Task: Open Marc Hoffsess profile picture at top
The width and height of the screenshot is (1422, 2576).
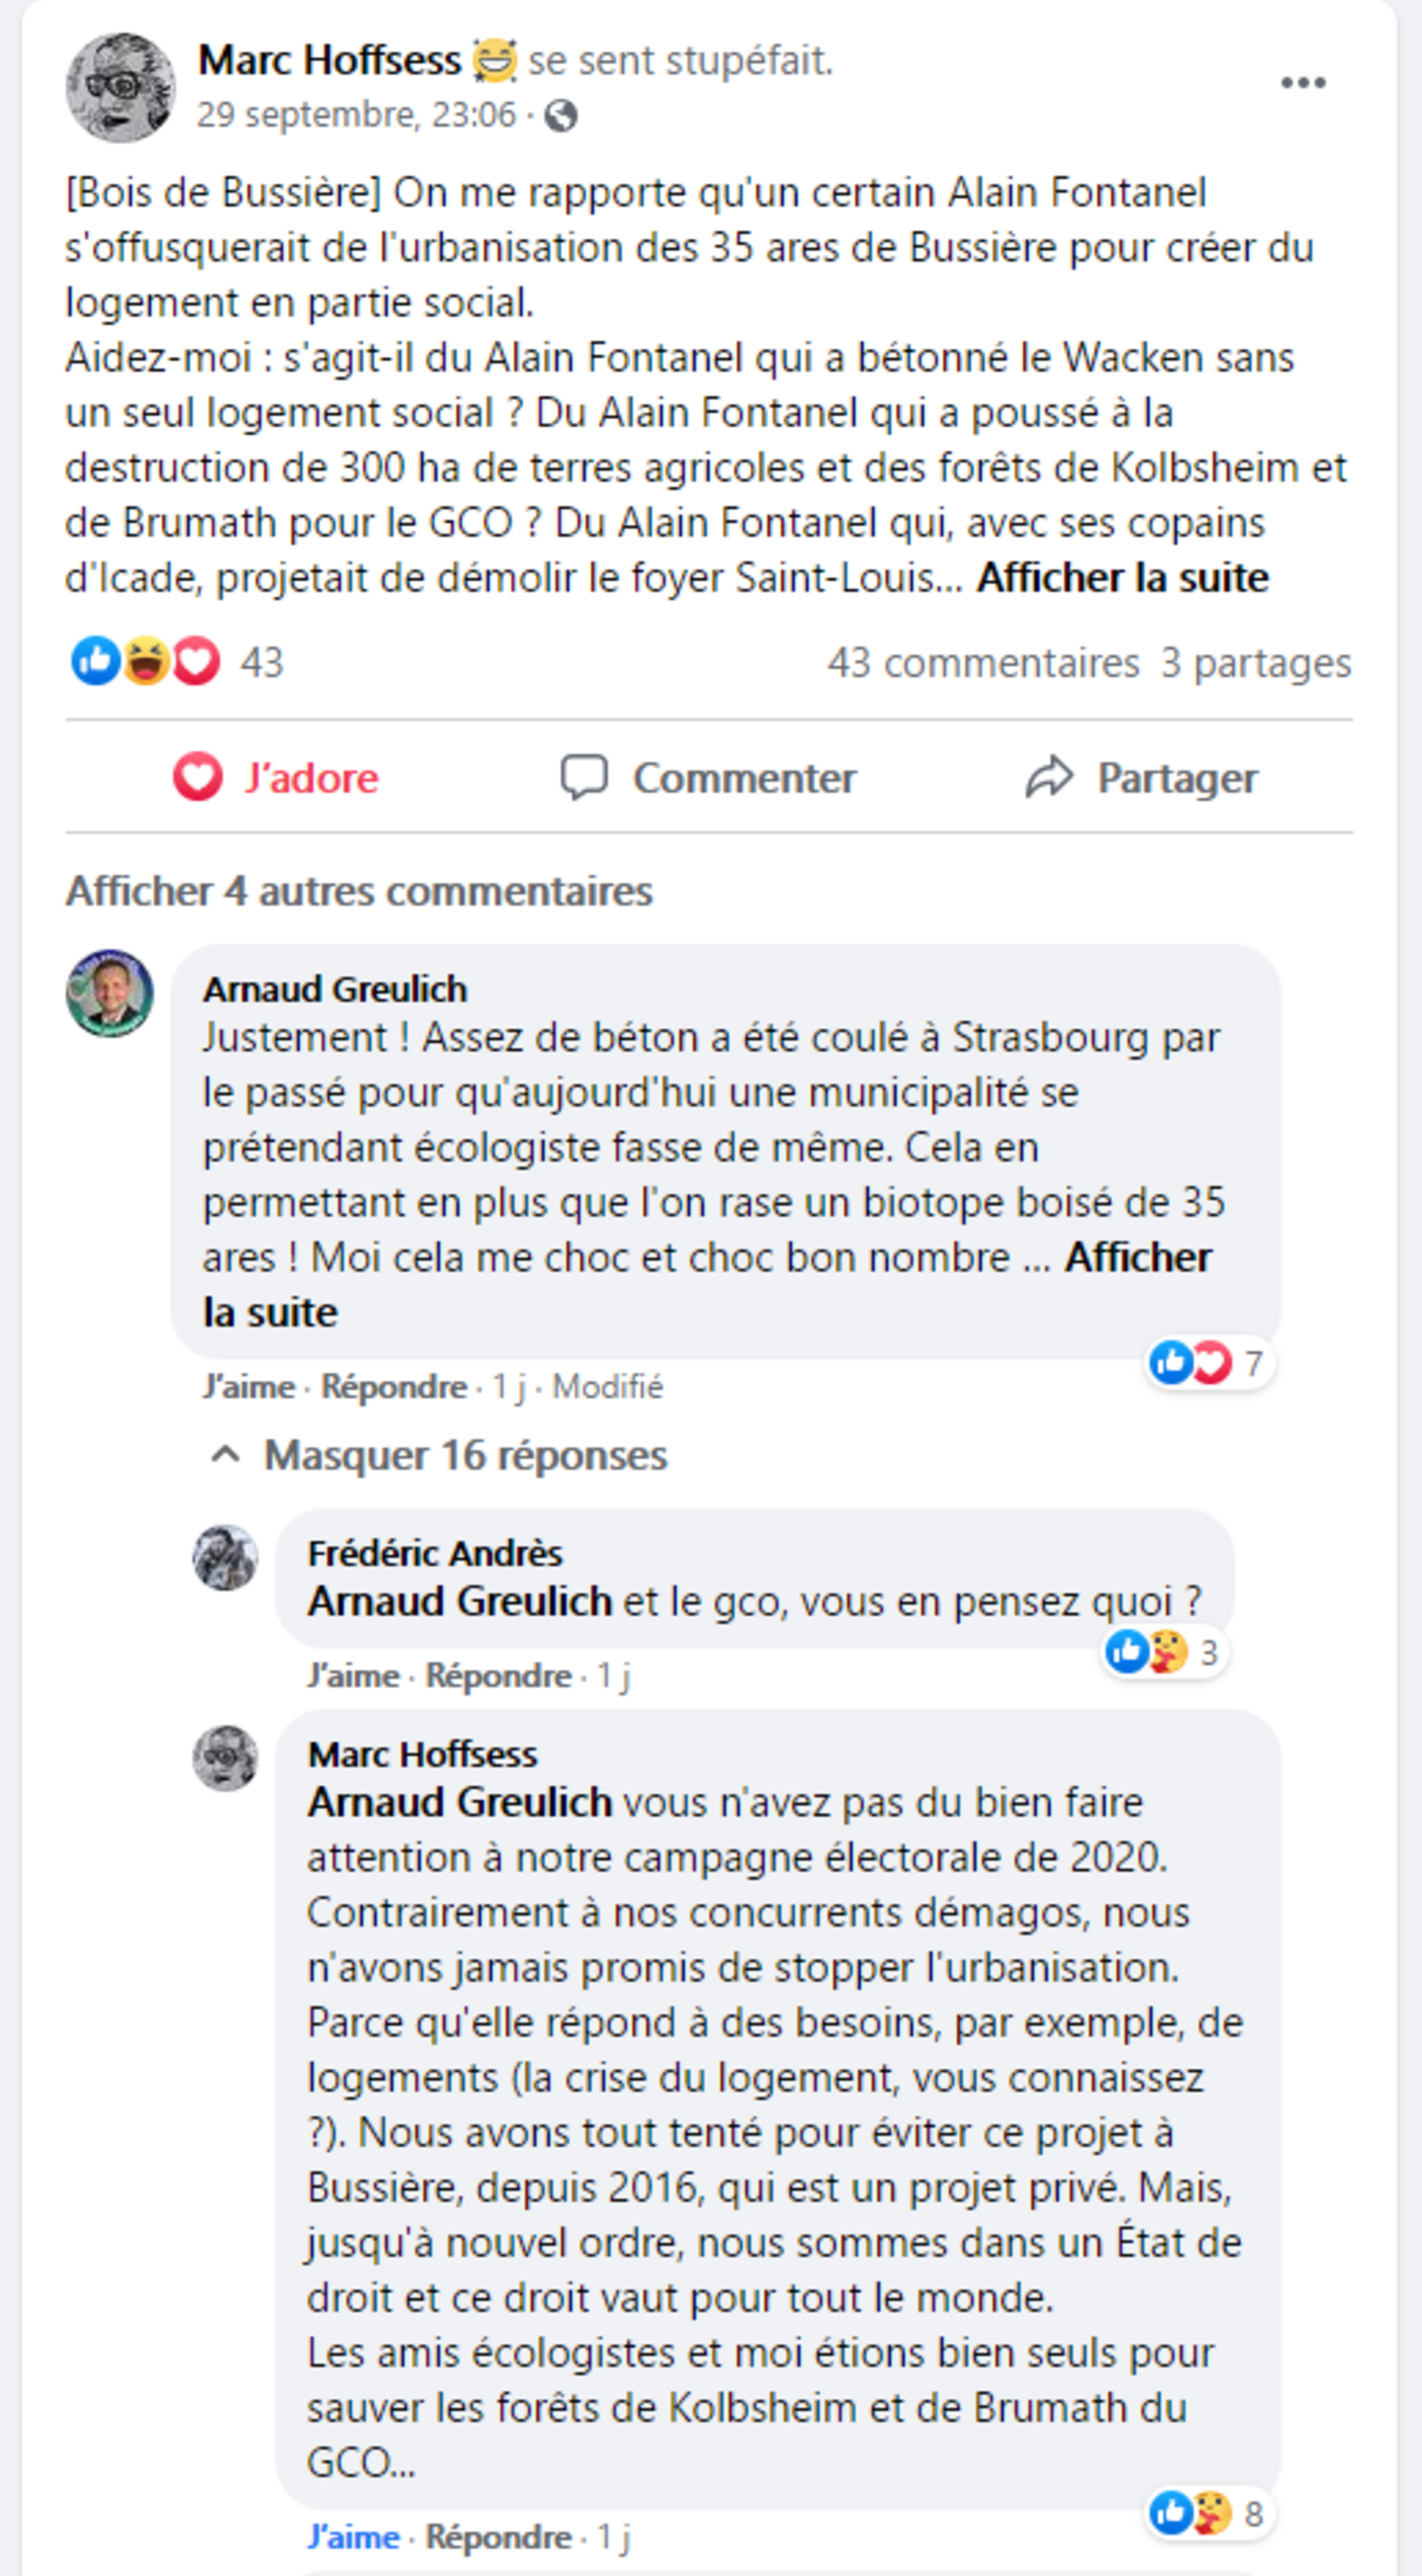Action: point(121,87)
